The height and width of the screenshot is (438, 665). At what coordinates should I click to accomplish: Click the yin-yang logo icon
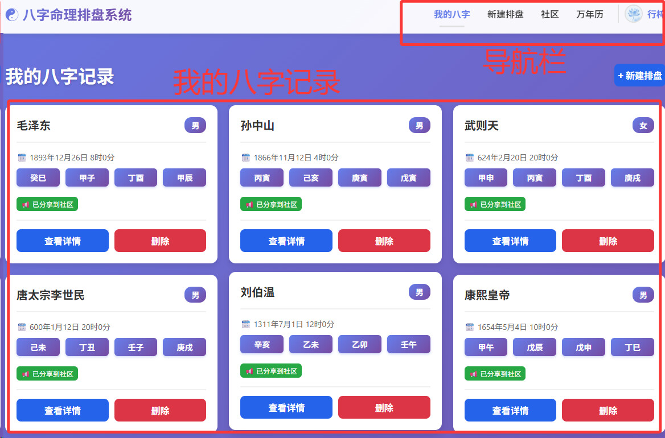pos(11,15)
